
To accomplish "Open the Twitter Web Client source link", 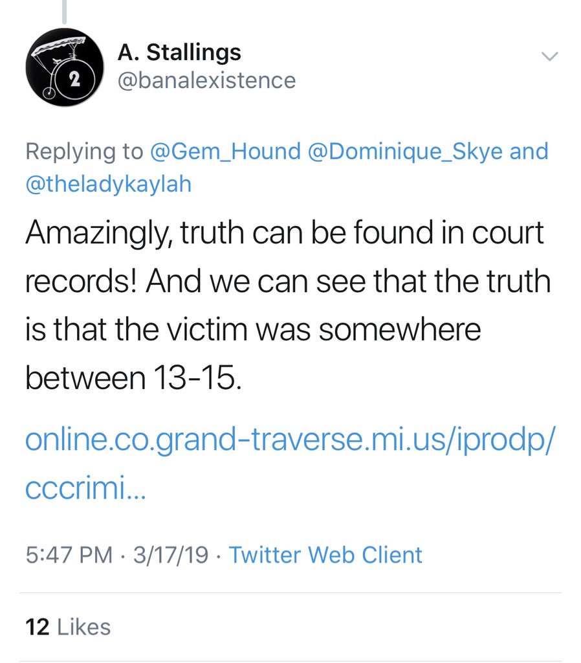I will click(325, 555).
